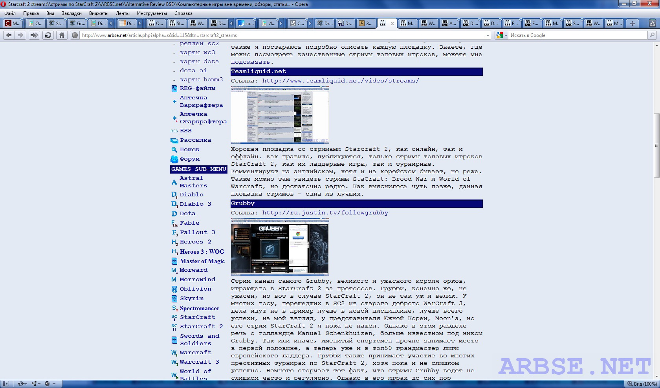The height and width of the screenshot is (388, 660).
Task: Open the карты dota link
Action: coord(200,62)
